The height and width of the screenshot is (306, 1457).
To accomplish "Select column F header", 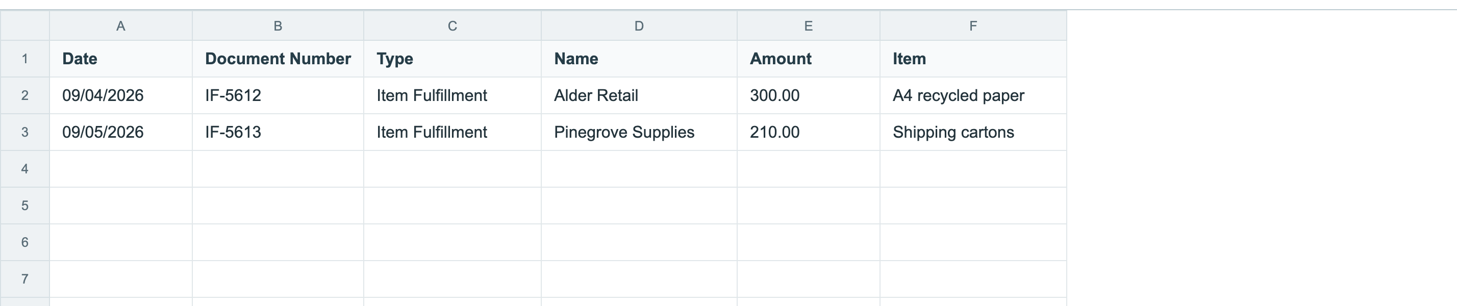I will pyautogui.click(x=973, y=25).
